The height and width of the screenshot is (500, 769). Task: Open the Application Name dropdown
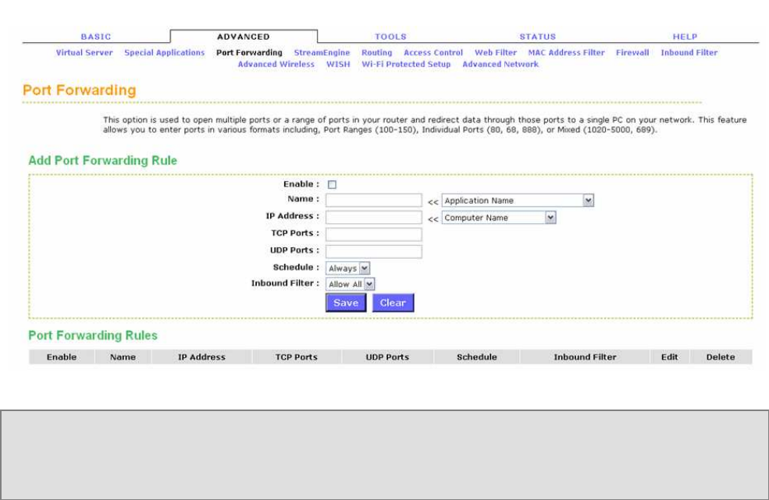click(x=518, y=200)
